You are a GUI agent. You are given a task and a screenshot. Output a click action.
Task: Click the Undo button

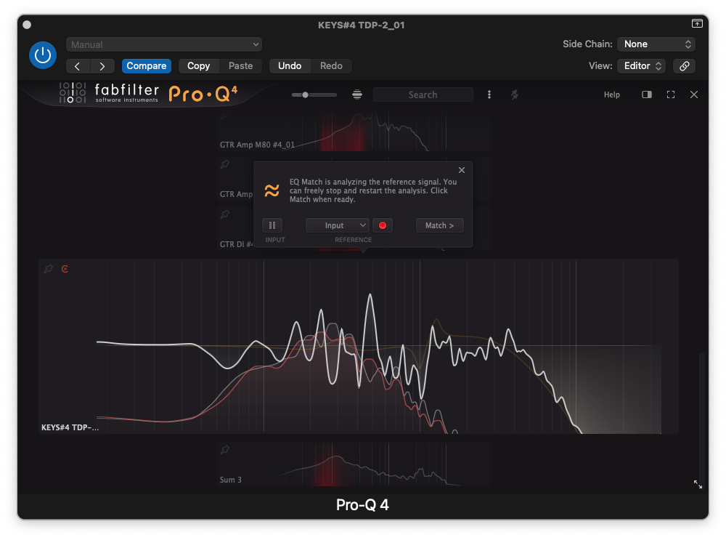290,66
